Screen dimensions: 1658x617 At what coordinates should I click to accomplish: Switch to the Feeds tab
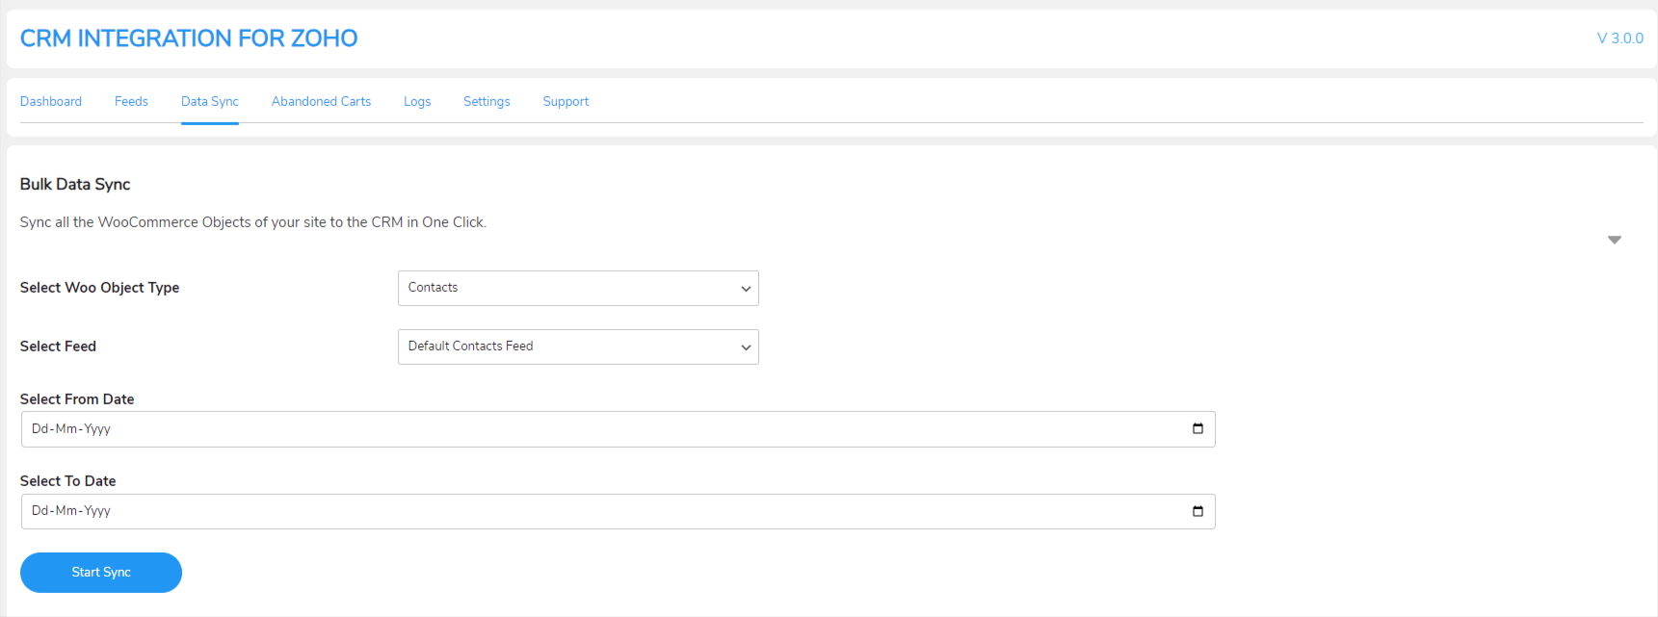click(x=131, y=101)
